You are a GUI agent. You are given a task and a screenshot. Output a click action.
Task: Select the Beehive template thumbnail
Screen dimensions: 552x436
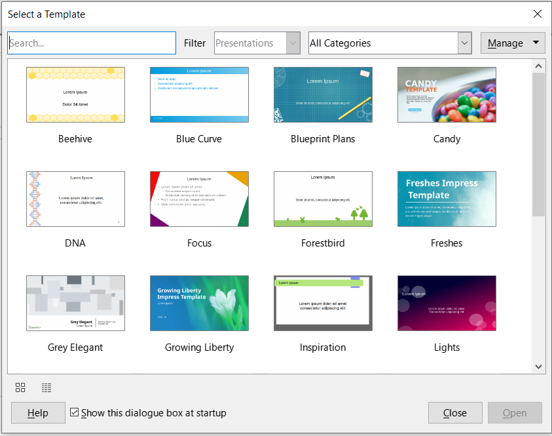pyautogui.click(x=75, y=94)
